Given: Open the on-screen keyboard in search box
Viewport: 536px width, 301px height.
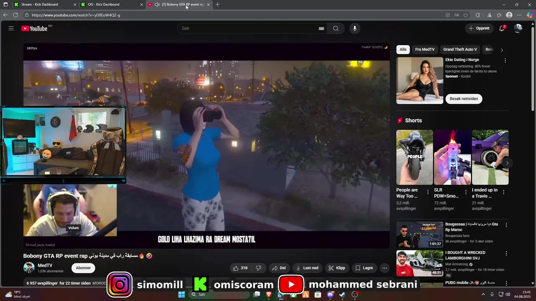Looking at the screenshot, I should click(321, 28).
